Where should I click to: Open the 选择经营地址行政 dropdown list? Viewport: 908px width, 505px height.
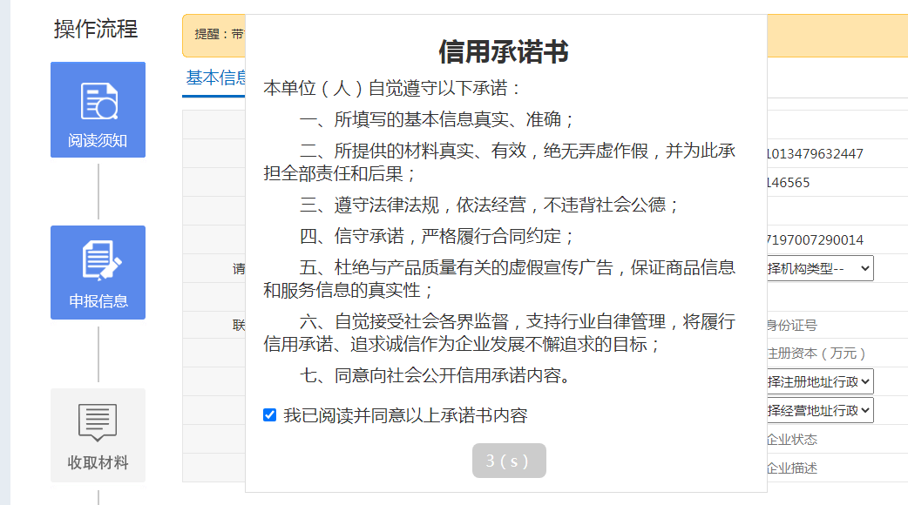click(819, 410)
